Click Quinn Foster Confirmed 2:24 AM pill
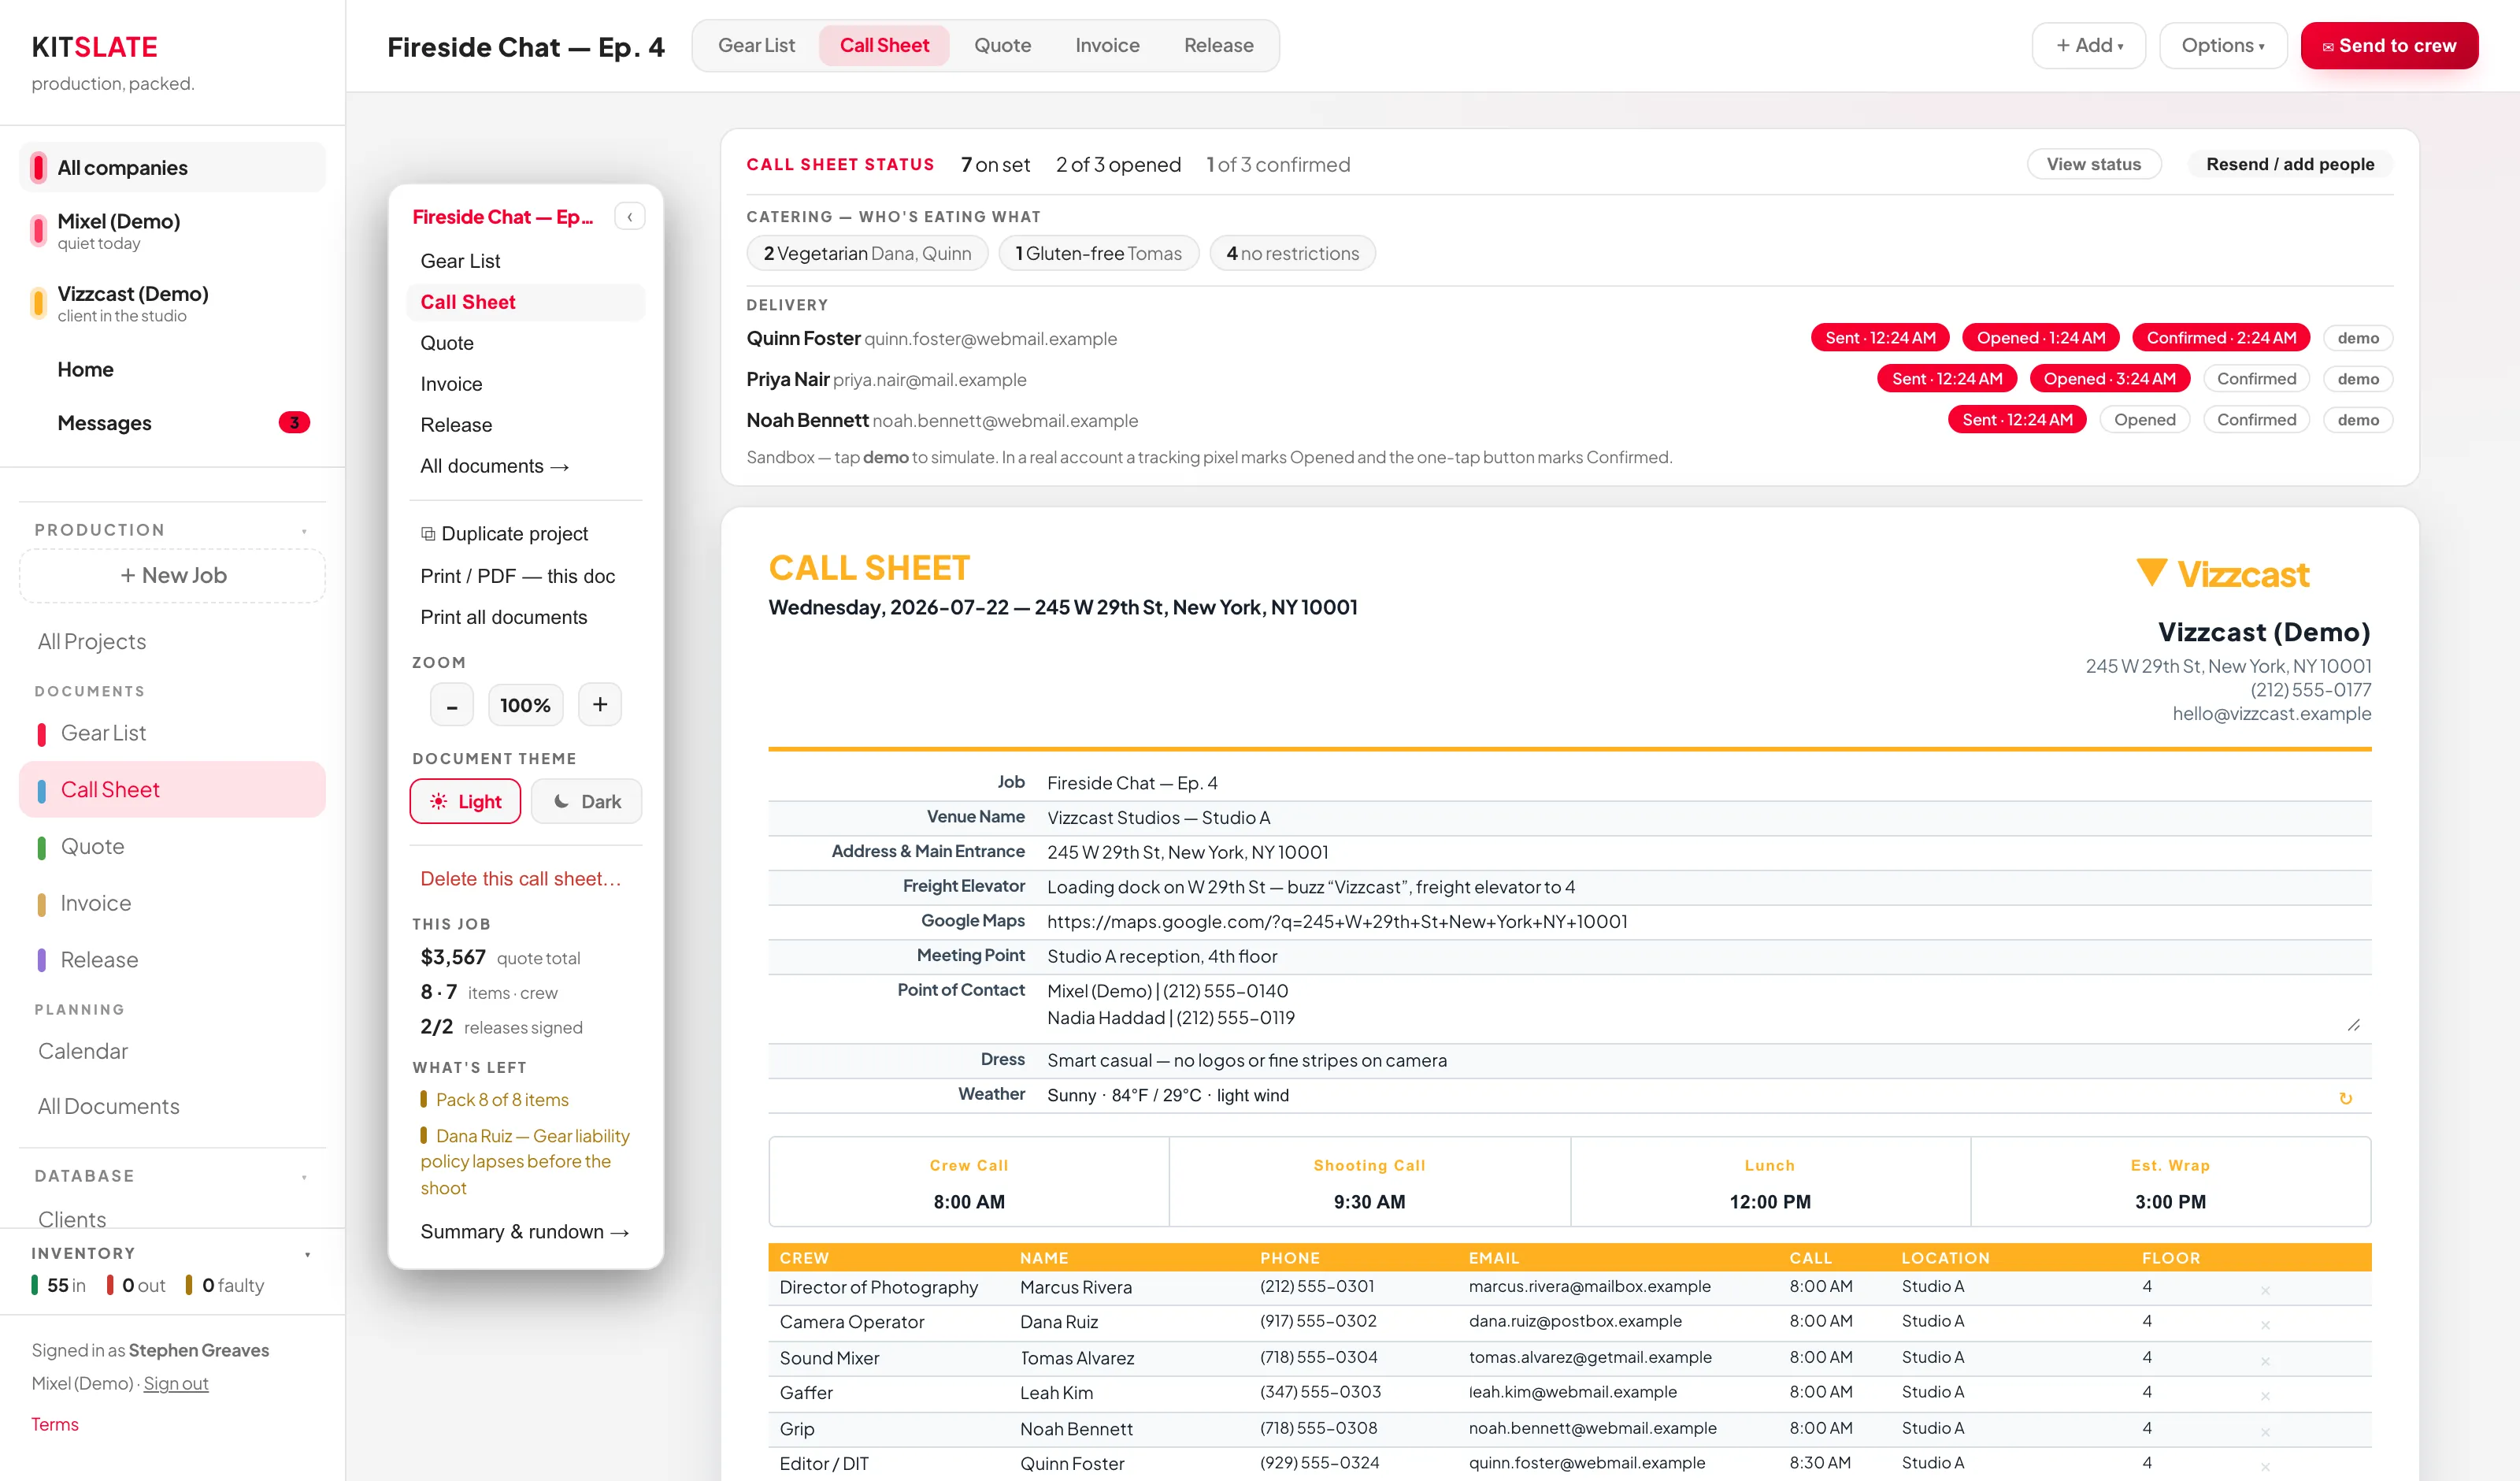The height and width of the screenshot is (1481, 2520). [2221, 338]
